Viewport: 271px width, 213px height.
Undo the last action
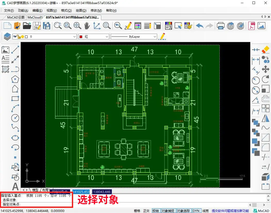pyautogui.click(x=200, y=26)
